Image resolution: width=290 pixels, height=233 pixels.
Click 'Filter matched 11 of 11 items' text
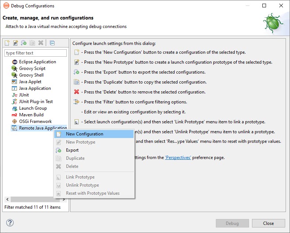point(32,207)
